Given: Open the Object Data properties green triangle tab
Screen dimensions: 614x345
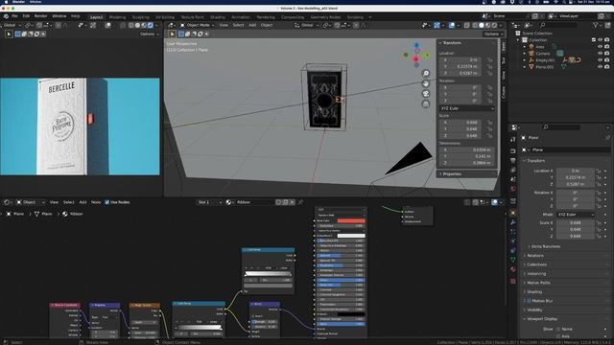Looking at the screenshot, I should click(x=513, y=260).
